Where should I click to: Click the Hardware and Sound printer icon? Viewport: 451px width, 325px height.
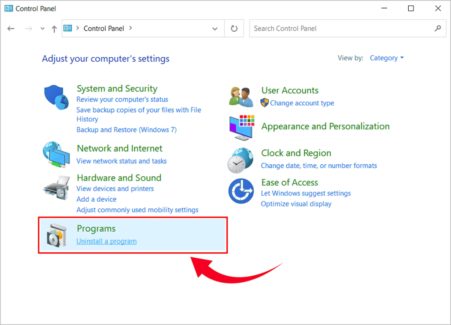pyautogui.click(x=57, y=188)
